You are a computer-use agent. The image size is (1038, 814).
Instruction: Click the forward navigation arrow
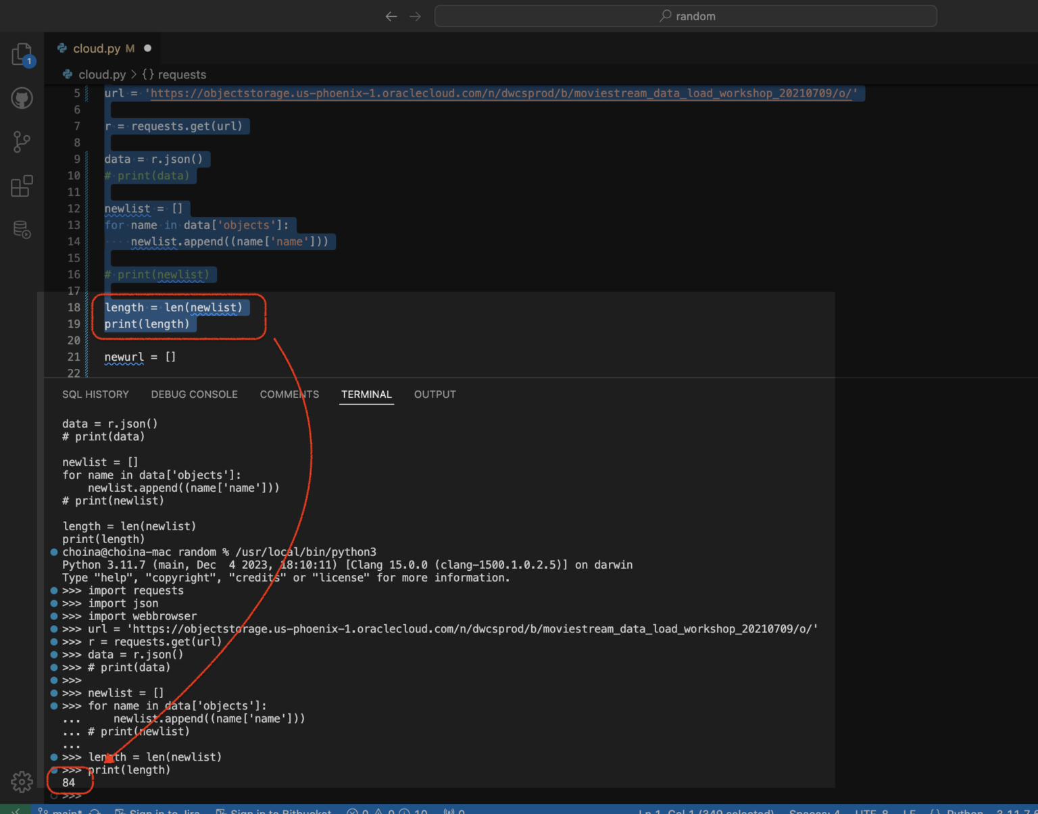point(415,16)
